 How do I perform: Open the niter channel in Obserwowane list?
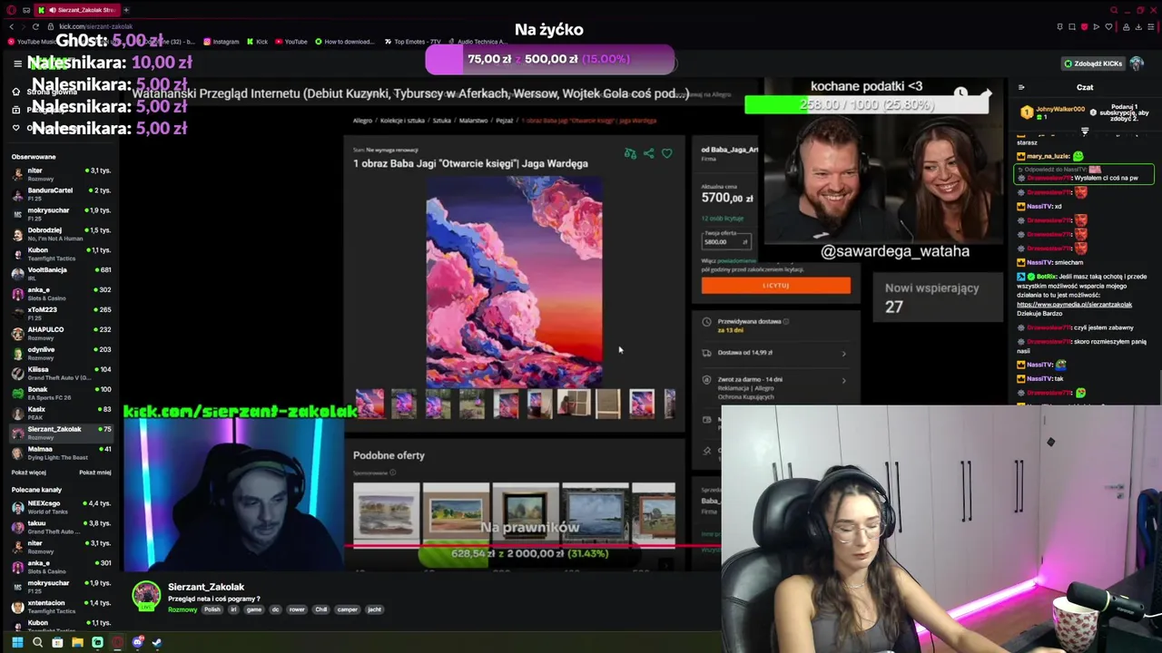(60, 173)
